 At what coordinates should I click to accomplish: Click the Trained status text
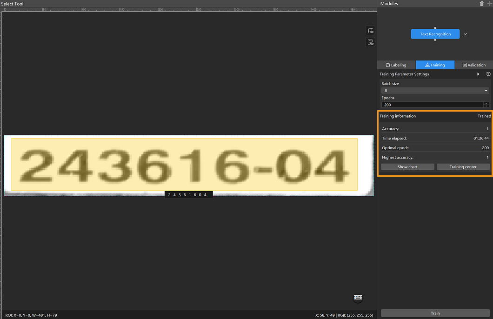coord(484,116)
